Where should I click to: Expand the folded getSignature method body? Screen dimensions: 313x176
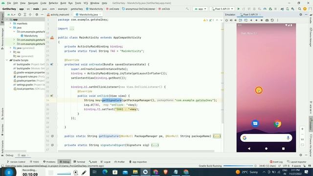tap(217, 136)
